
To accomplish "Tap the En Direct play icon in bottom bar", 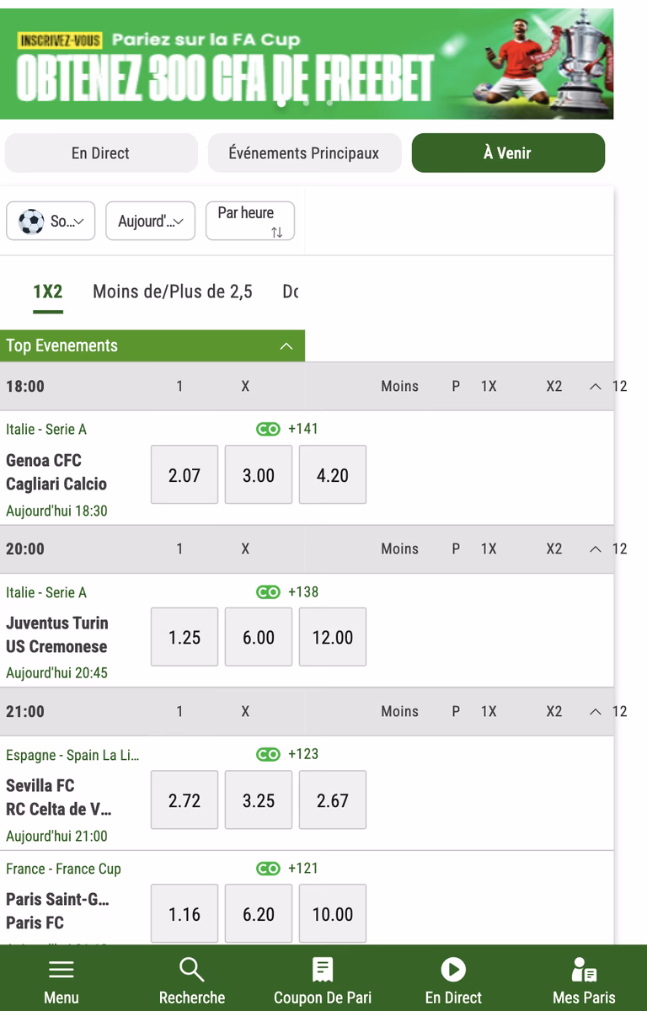I will [453, 971].
